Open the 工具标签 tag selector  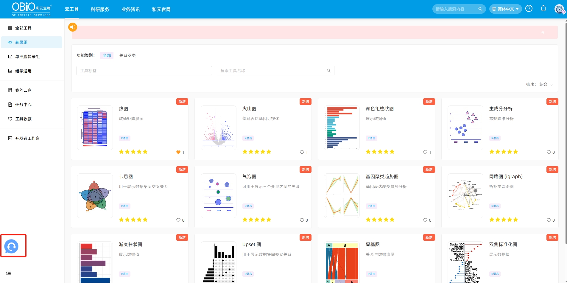[144, 71]
